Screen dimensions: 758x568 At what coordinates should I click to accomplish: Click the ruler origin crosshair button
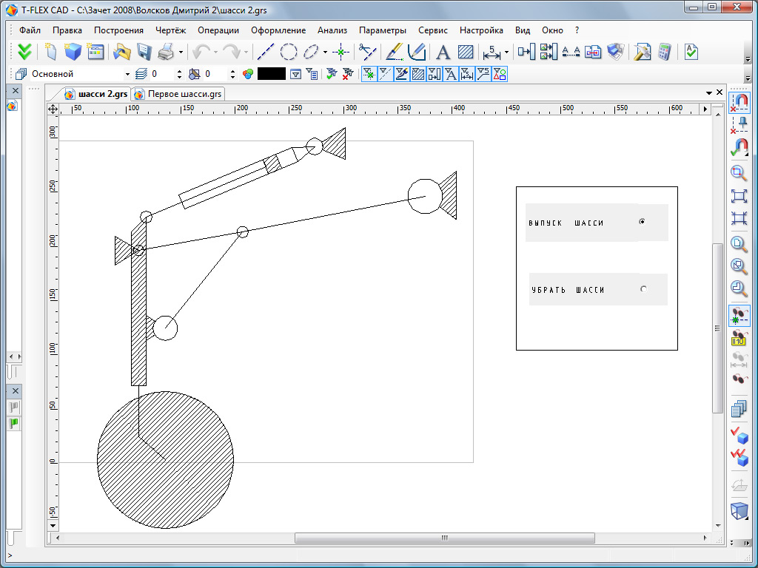(53, 109)
